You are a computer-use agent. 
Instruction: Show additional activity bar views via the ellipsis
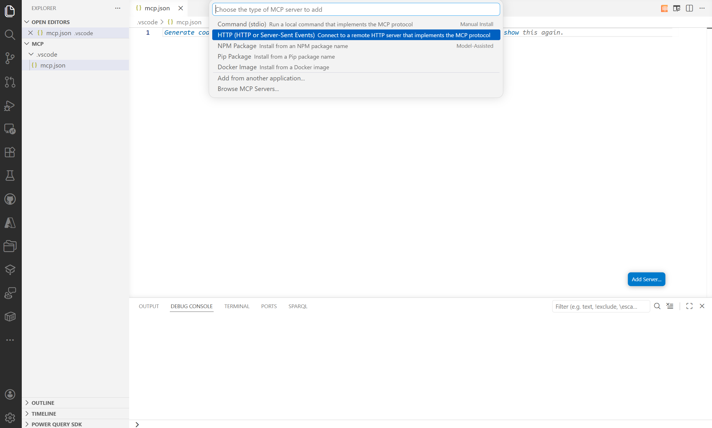pyautogui.click(x=10, y=340)
